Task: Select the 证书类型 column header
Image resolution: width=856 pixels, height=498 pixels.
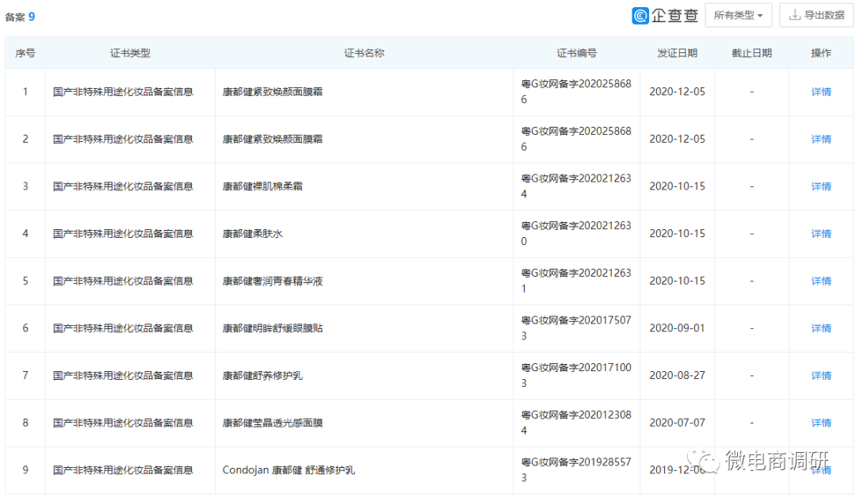Action: point(130,53)
